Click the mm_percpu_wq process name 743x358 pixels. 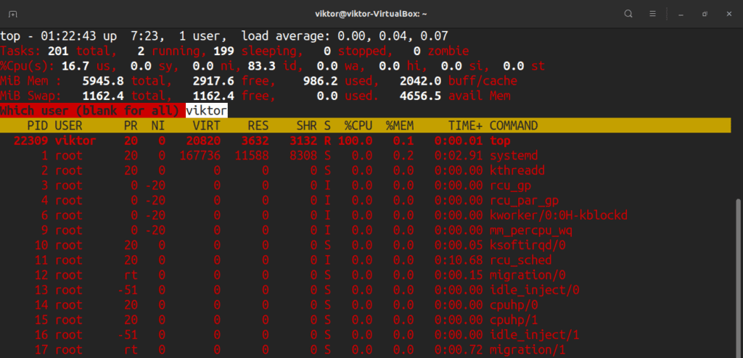click(530, 231)
